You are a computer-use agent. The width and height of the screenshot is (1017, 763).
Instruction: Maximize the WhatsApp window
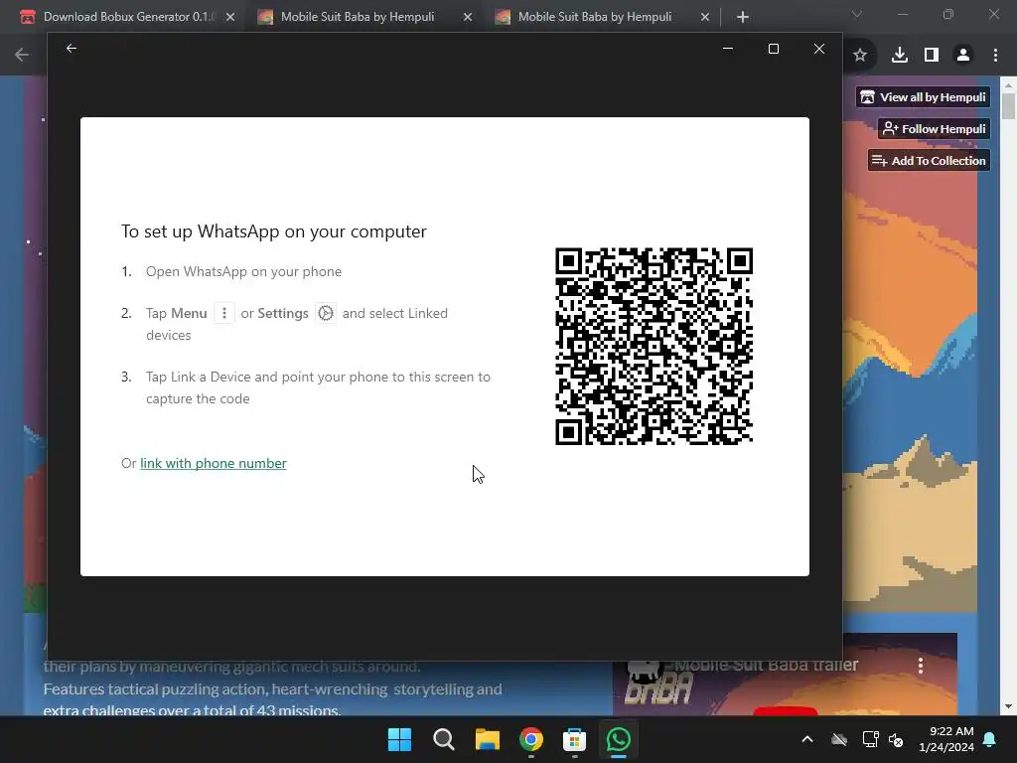click(x=773, y=49)
